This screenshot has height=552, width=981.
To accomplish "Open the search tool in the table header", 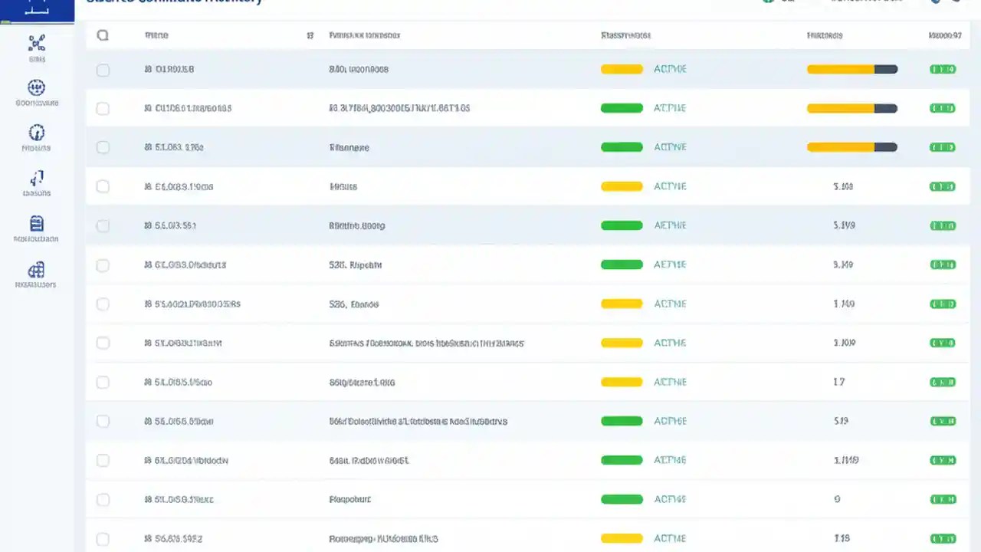I will 103,35.
